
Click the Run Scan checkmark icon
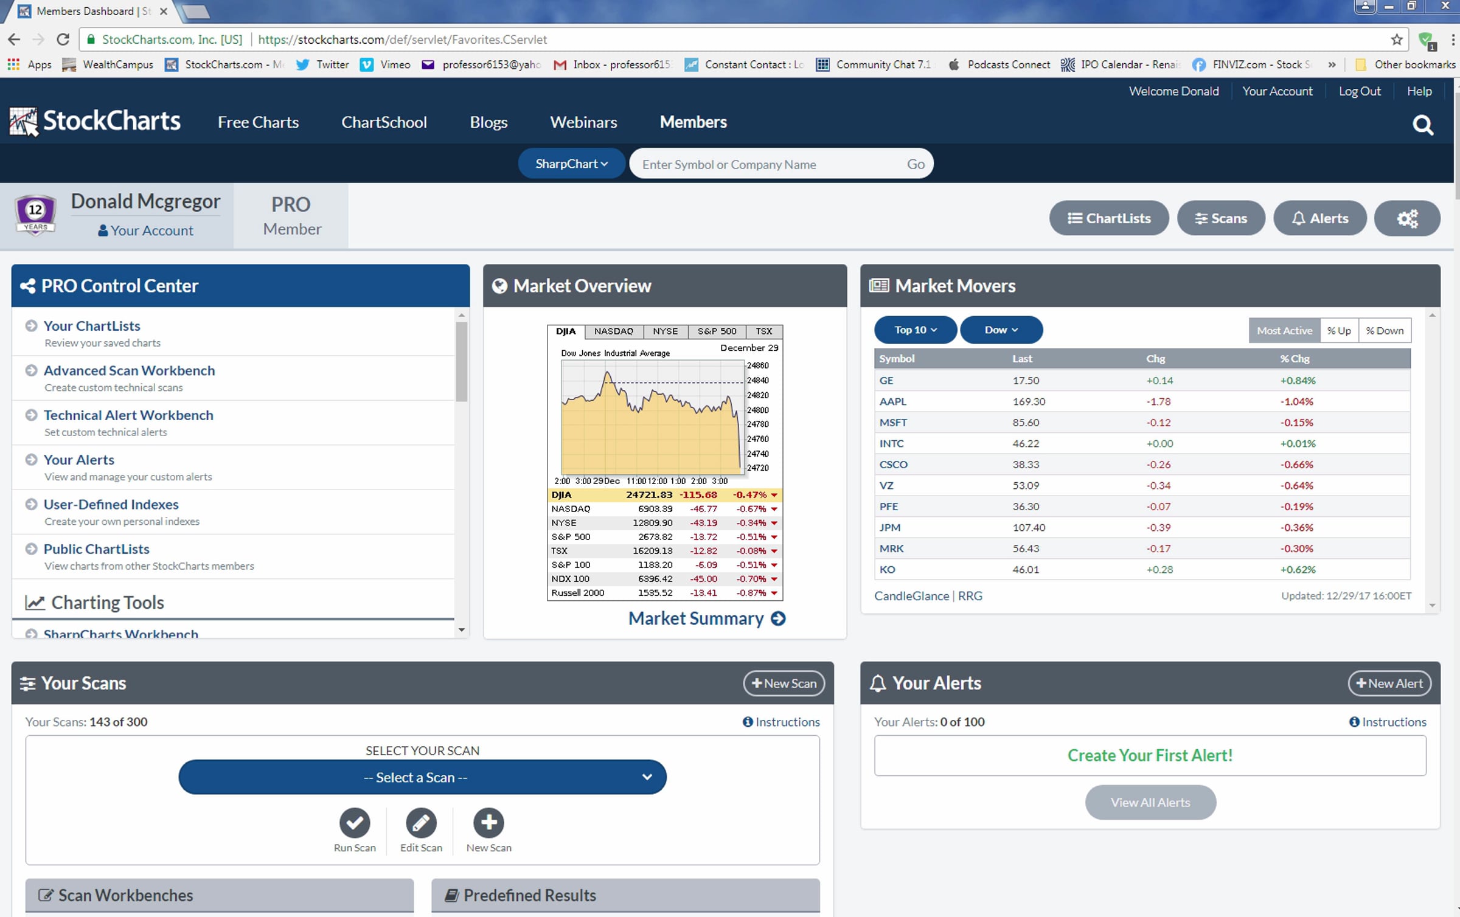point(355,823)
